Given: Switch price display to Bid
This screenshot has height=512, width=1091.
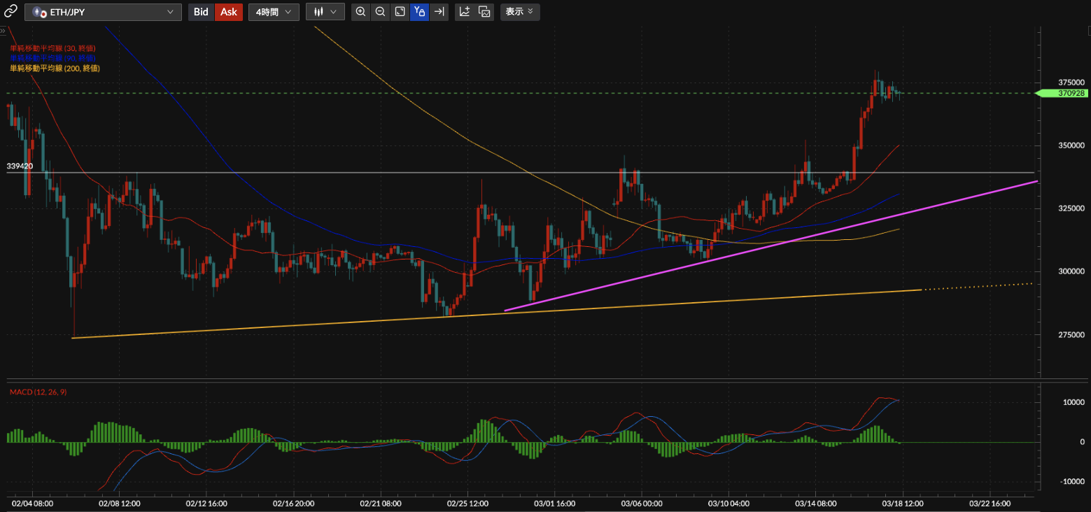Looking at the screenshot, I should click(201, 12).
